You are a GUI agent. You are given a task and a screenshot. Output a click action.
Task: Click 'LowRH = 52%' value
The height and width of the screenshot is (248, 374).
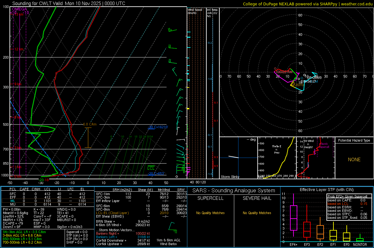pyautogui.click(x=13, y=216)
